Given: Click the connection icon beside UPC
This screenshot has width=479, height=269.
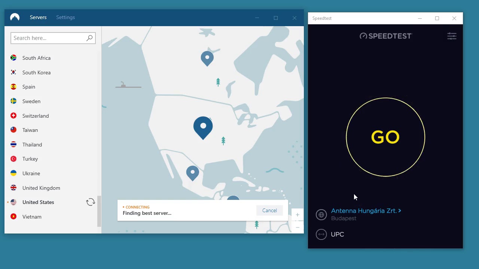Looking at the screenshot, I should pos(321,234).
